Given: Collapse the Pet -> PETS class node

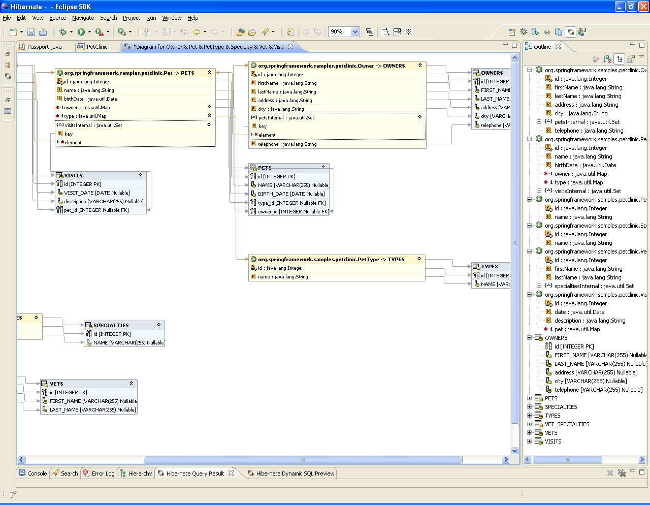Looking at the screenshot, I should tap(209, 73).
